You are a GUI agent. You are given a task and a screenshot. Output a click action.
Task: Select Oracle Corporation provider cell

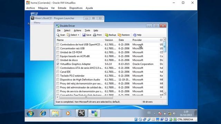click(x=143, y=64)
